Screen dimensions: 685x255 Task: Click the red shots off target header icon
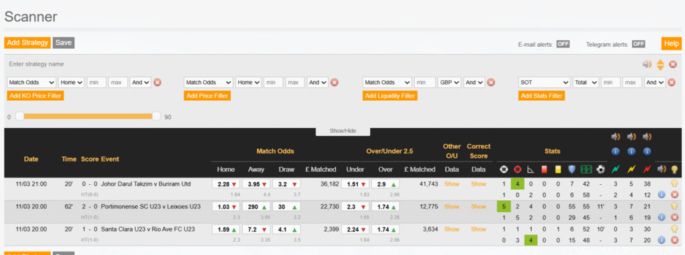(517, 169)
